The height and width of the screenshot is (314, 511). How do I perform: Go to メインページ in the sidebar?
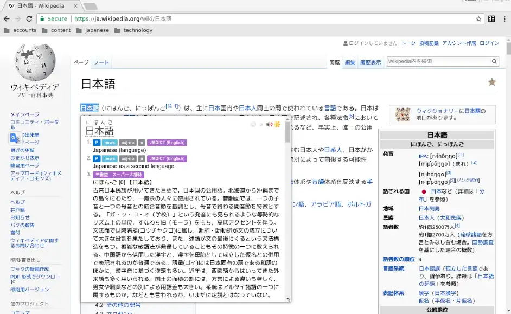click(25, 114)
